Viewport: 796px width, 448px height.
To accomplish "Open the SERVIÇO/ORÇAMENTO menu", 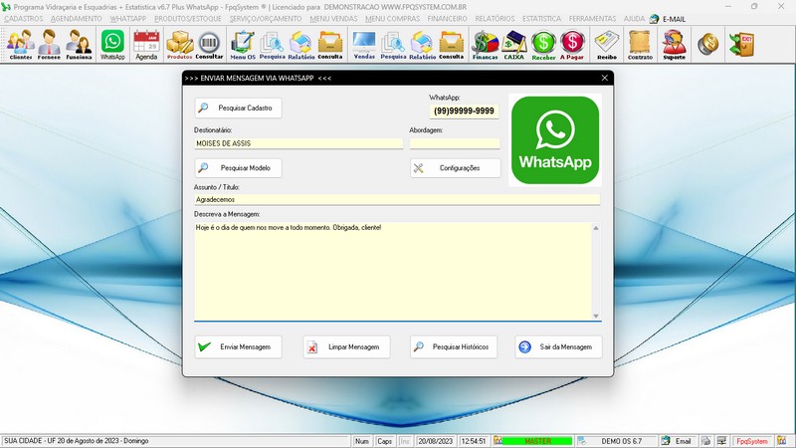I will [x=266, y=19].
